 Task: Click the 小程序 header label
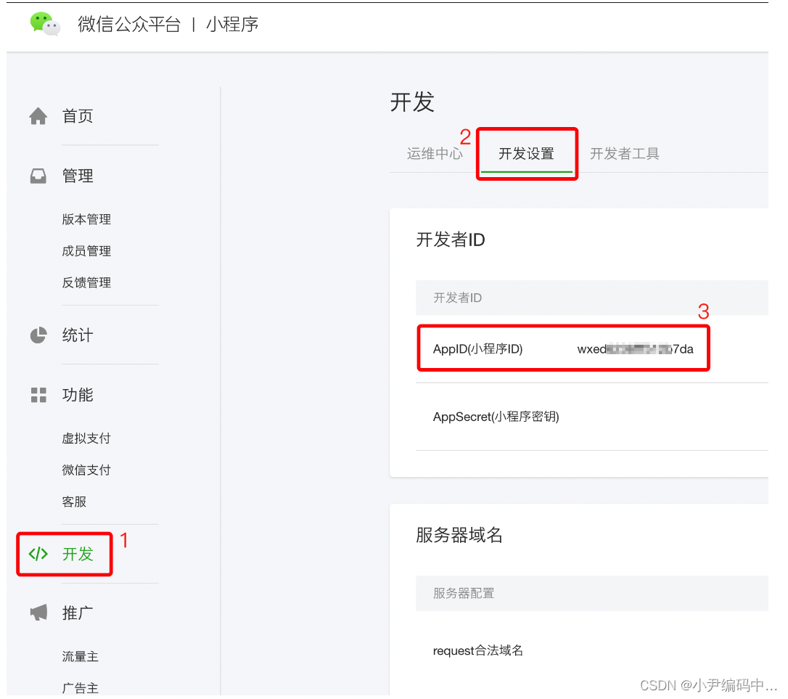pyautogui.click(x=232, y=24)
